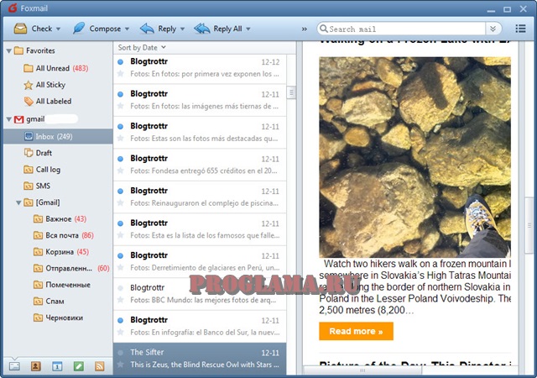Click the reading pane horizontal scrollbar
Screen dimensions: 537x378
(x=362, y=370)
